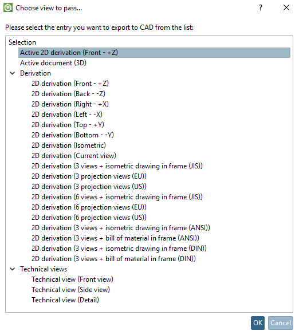
Task: Choose 2D derivation (Back - -Z)
Action: coord(68,94)
